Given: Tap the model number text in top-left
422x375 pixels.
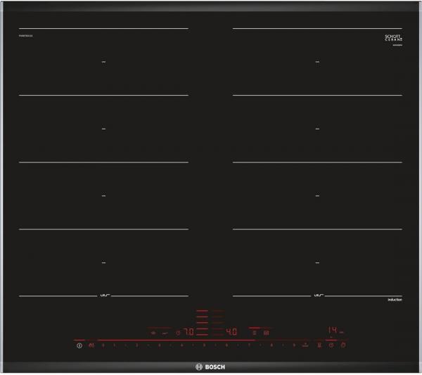Looking at the screenshot, I should point(26,36).
